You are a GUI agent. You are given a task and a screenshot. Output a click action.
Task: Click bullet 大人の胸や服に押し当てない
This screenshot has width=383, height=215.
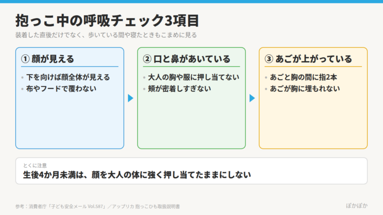point(193,77)
